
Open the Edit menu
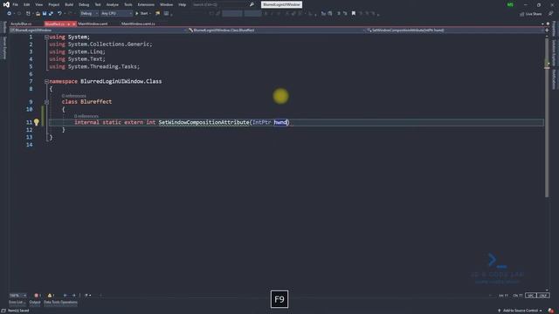(27, 4)
